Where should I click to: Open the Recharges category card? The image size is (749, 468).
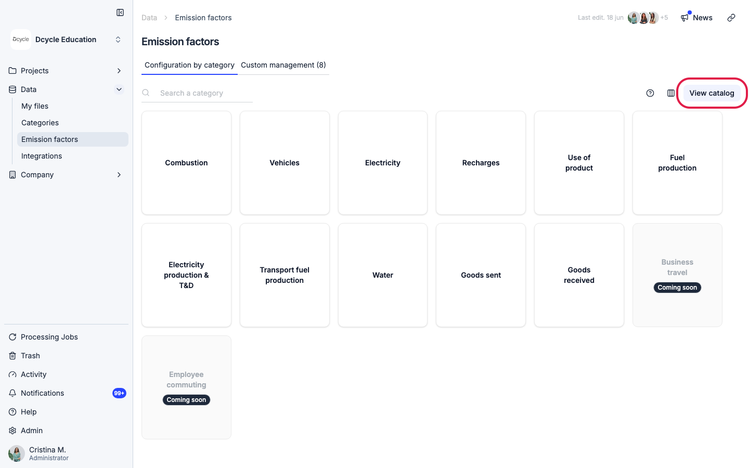point(481,163)
